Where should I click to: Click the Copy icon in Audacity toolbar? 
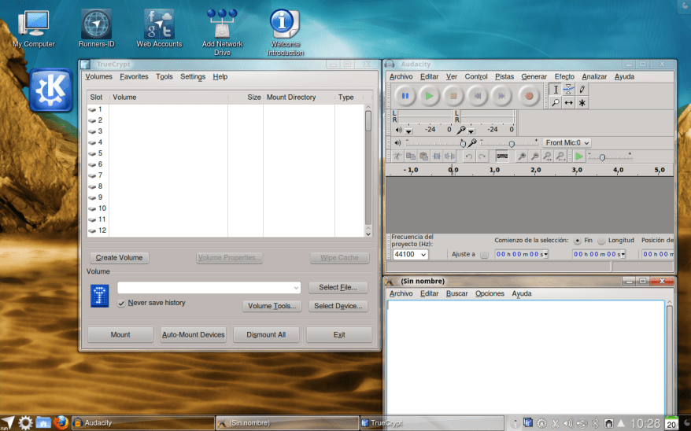click(410, 157)
